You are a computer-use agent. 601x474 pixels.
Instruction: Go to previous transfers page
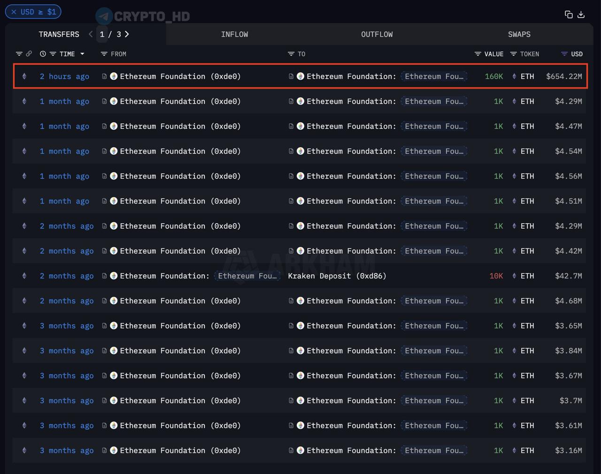pyautogui.click(x=91, y=34)
